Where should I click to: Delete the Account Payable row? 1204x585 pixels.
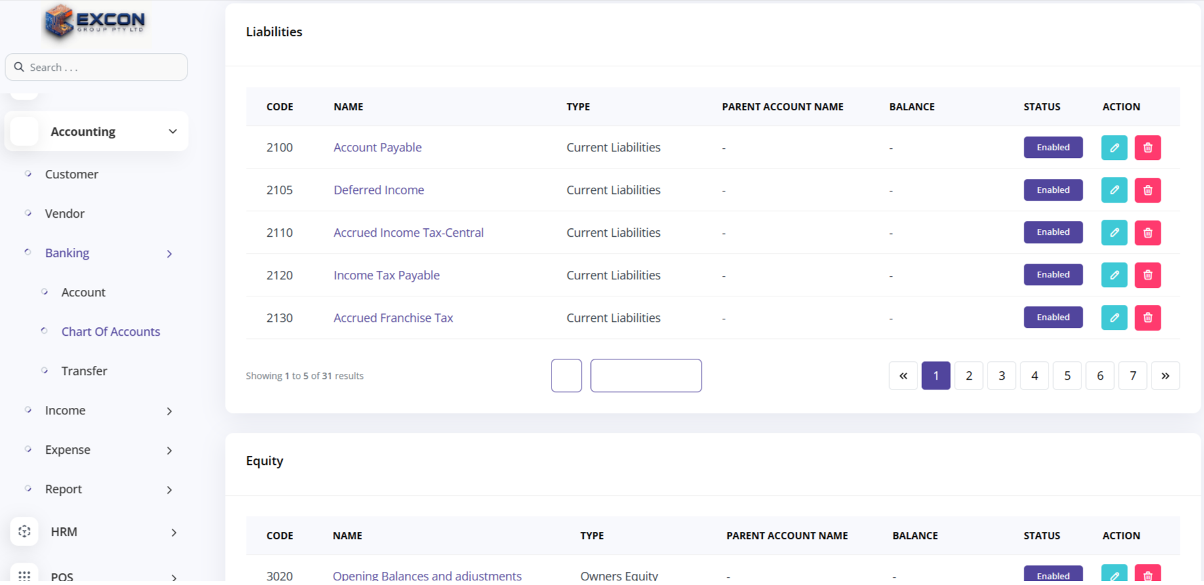point(1147,148)
